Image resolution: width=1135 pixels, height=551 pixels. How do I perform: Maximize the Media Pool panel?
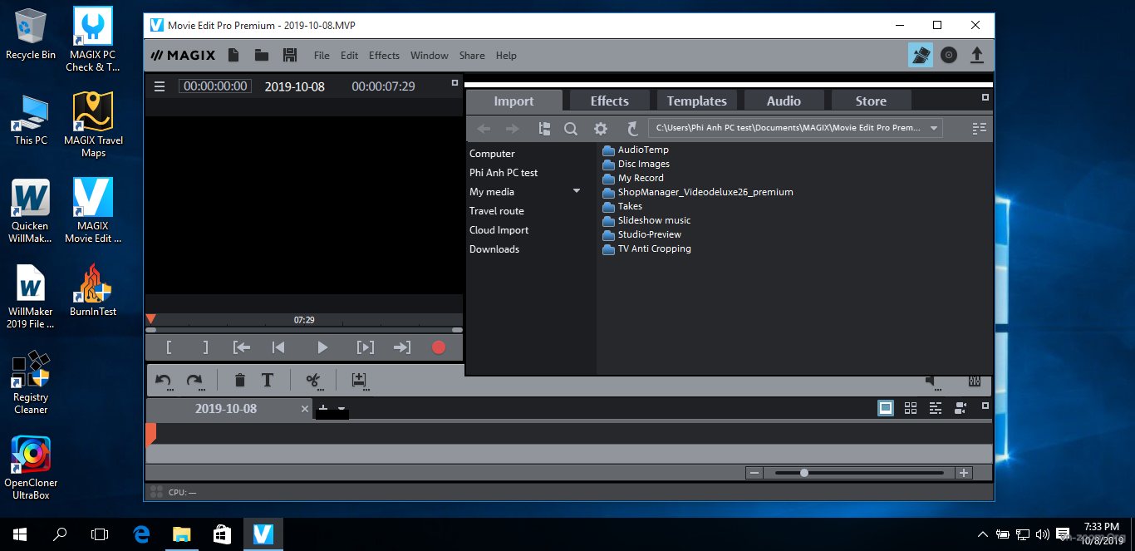coord(985,97)
